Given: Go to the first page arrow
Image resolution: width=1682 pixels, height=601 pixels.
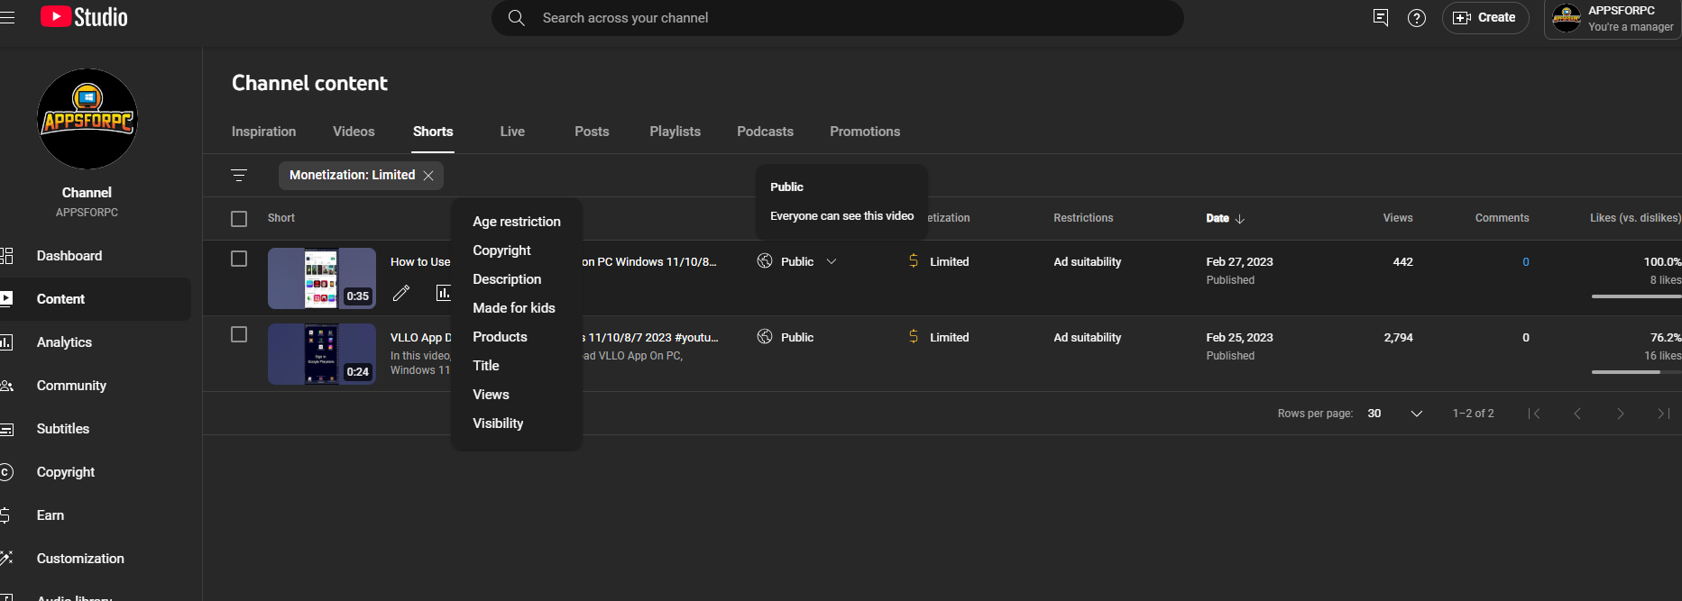Looking at the screenshot, I should pyautogui.click(x=1534, y=414).
